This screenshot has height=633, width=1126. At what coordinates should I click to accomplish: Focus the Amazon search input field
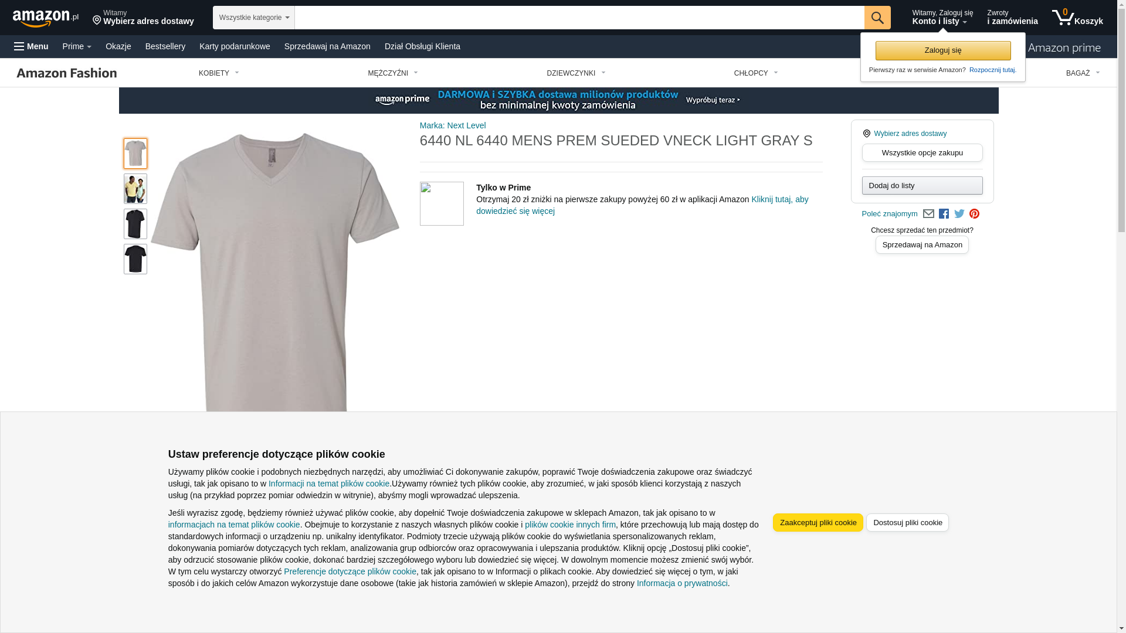point(579,18)
